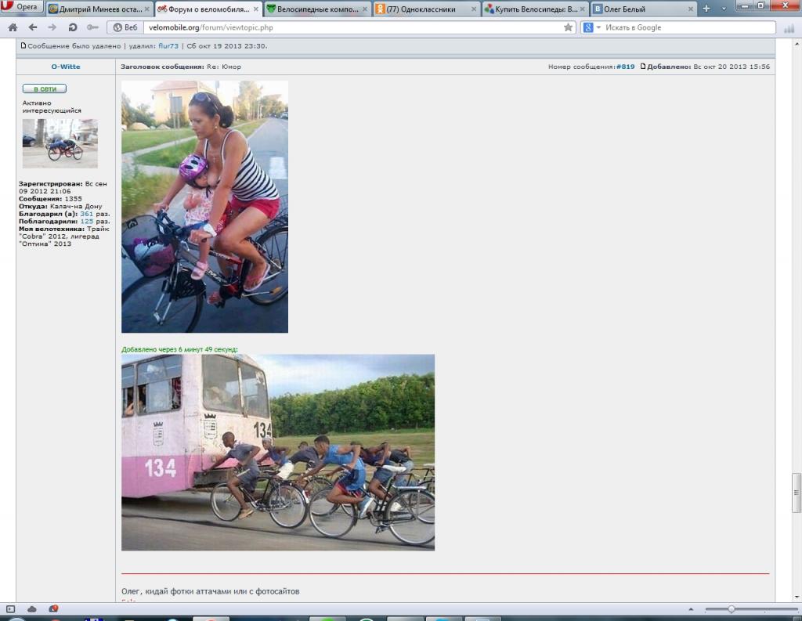This screenshot has width=802, height=621.
Task: Navigate back with the back arrow
Action: coord(33,27)
